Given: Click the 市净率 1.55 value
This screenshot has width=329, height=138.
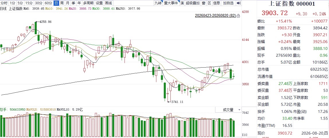Looking at the screenshot, I should coord(324,118).
